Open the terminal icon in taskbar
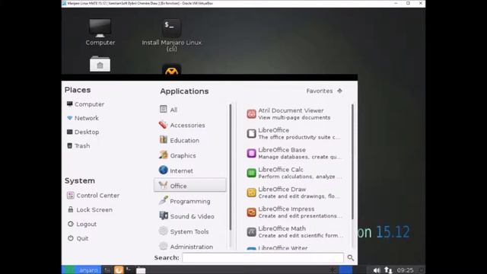The height and width of the screenshot is (274, 487). point(129,270)
